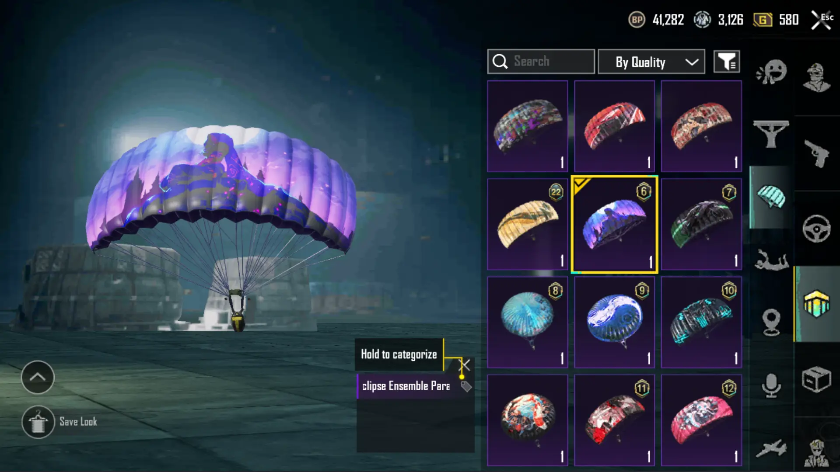Click inside the Search field
Screen dimensions: 840x472
click(x=541, y=62)
